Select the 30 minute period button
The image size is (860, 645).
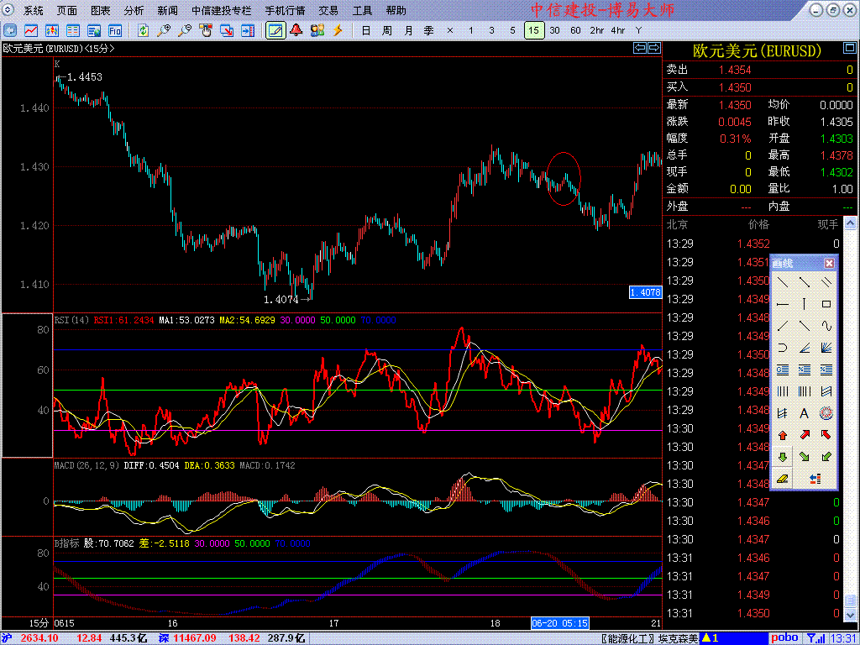555,30
